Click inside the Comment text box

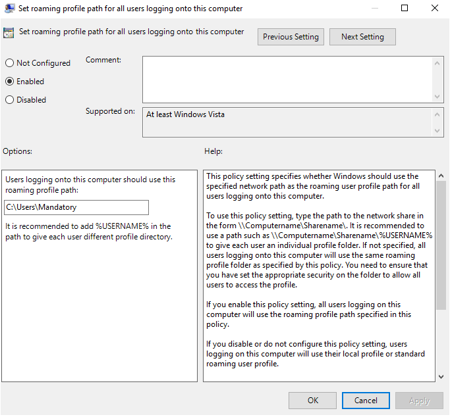pos(287,79)
